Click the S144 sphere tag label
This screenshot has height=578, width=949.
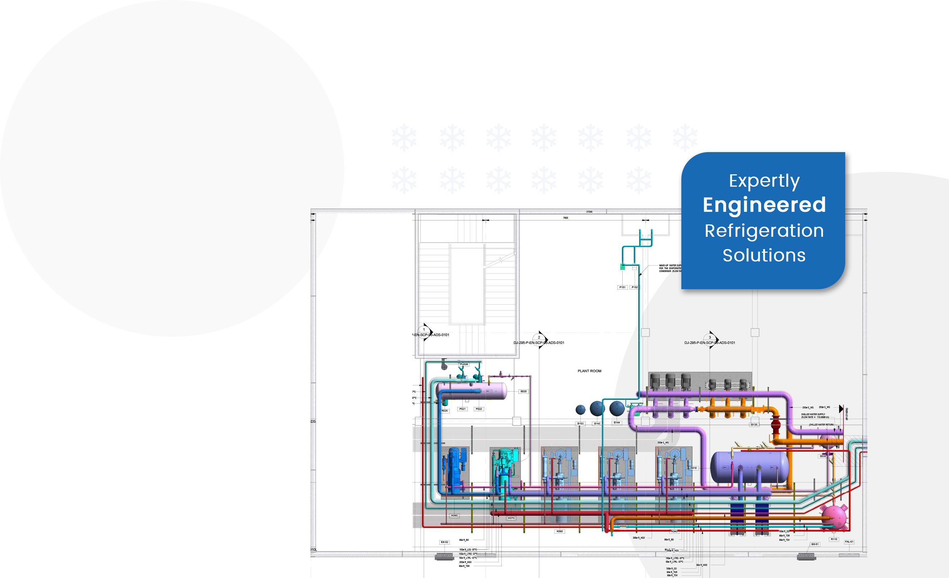click(617, 422)
